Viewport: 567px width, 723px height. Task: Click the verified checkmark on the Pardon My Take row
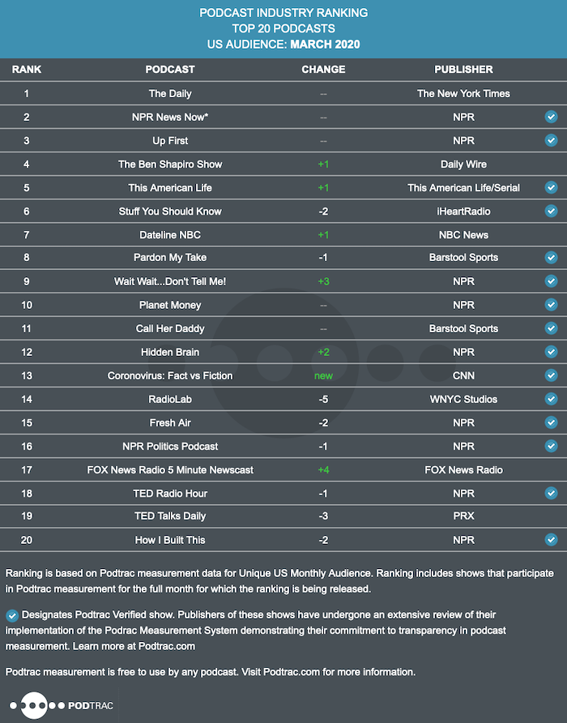click(551, 257)
